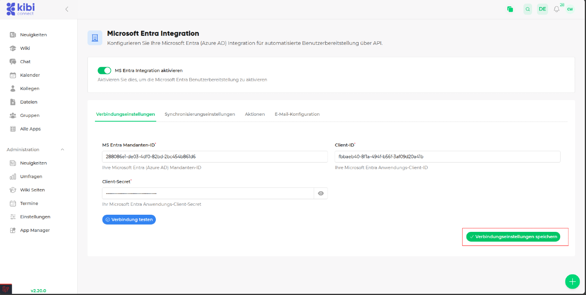Click the Microsoft Entra Integration heading
The image size is (586, 295).
pos(153,34)
